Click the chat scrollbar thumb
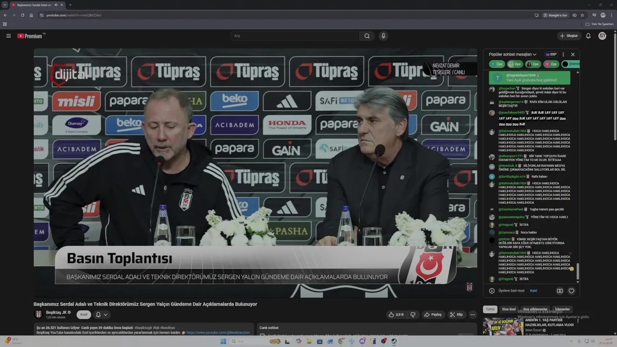Viewport: 617px width, 347px height. pos(577,271)
